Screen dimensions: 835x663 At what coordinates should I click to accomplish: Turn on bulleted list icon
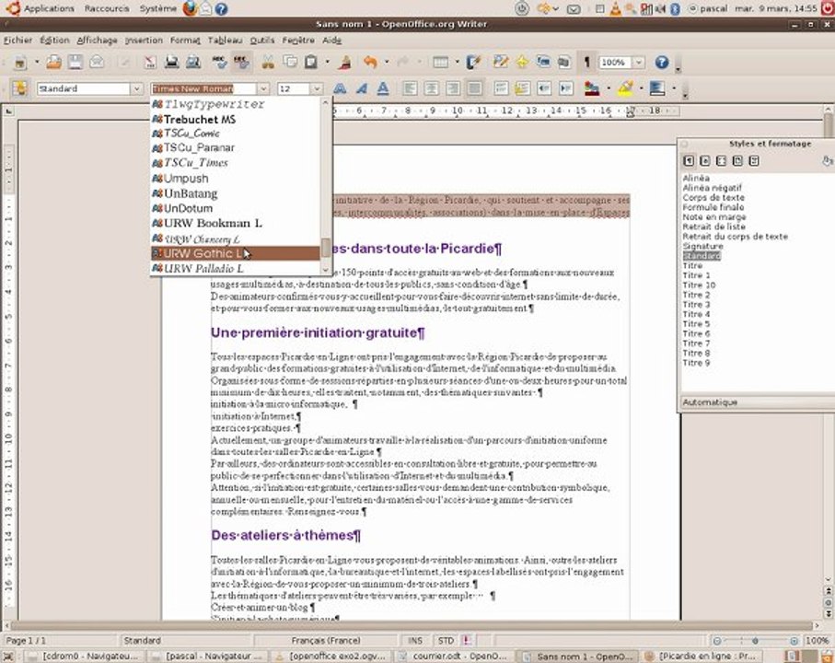[x=522, y=88]
